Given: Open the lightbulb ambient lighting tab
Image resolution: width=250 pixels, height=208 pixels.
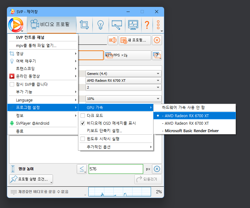Looking at the screenshot, I should (101, 25).
